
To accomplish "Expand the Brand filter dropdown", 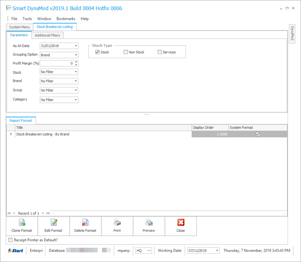I will pyautogui.click(x=76, y=81).
